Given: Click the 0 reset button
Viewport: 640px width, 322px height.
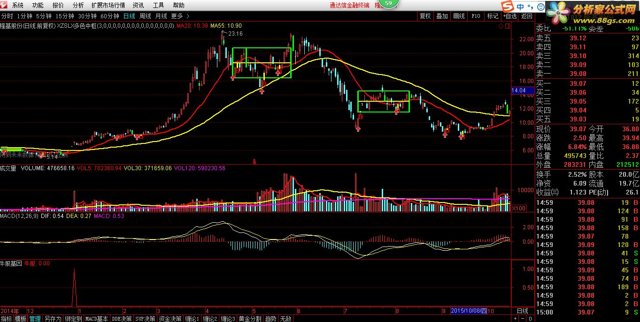Looking at the screenshot, I should coord(530,319).
